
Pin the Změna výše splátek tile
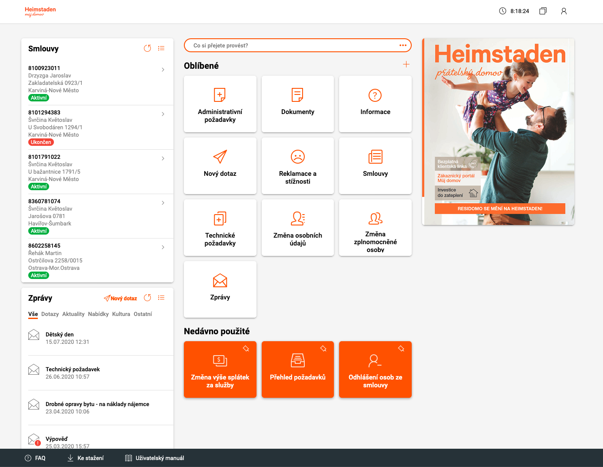coord(246,349)
